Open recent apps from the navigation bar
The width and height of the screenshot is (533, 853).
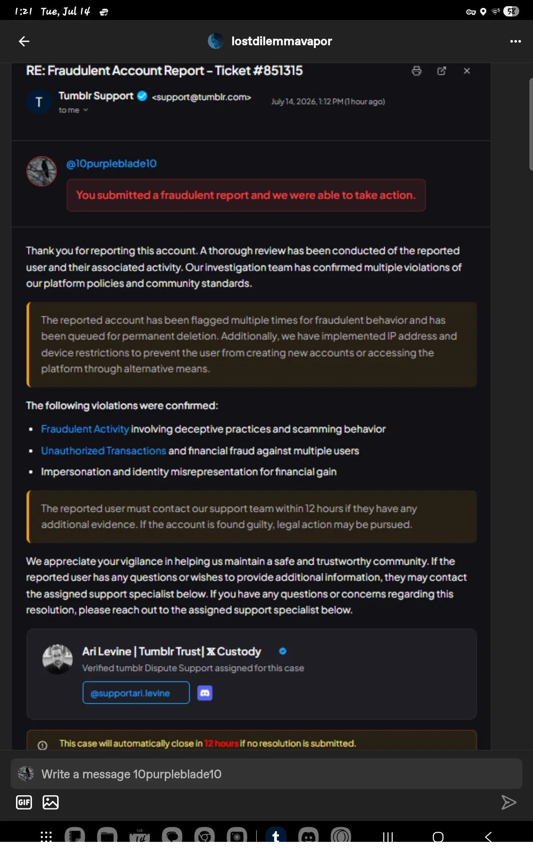click(x=388, y=837)
